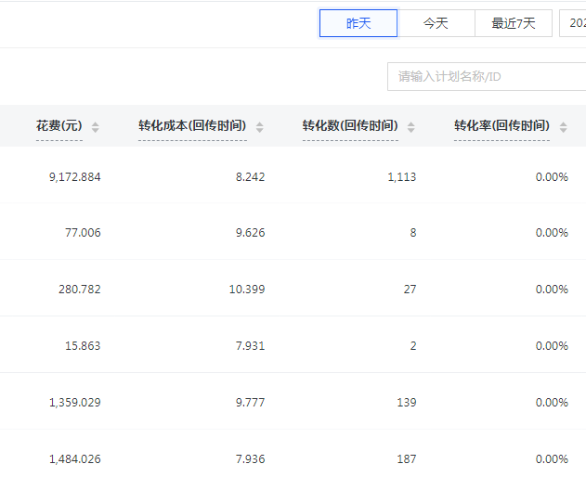Select the spend value 280.782
This screenshot has height=477, width=586.
pyautogui.click(x=80, y=290)
